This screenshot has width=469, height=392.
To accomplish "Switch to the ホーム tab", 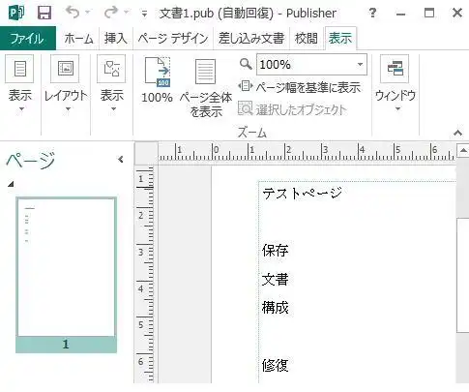I will (x=78, y=39).
